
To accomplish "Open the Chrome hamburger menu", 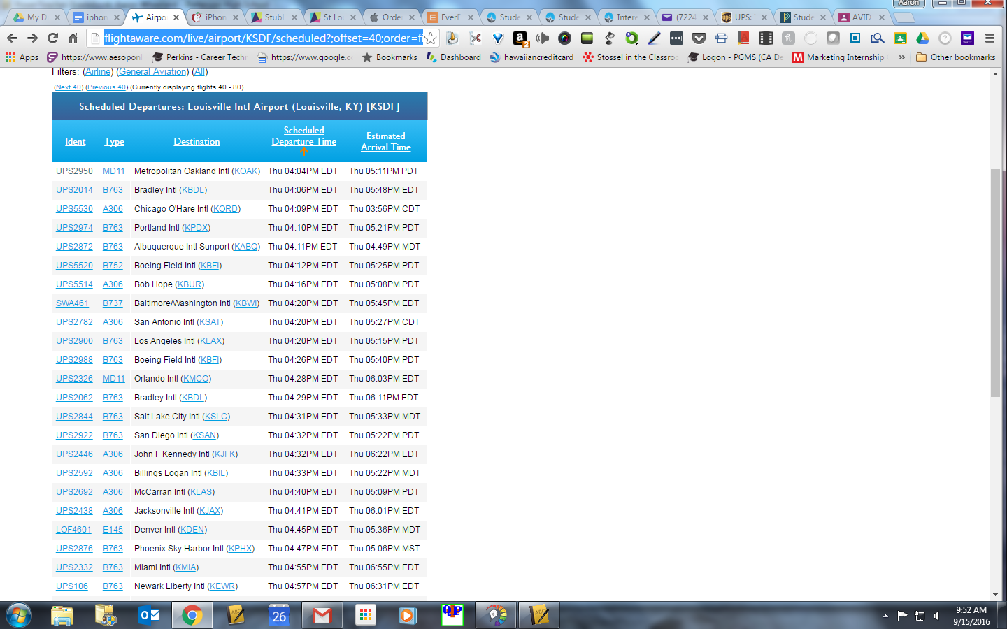I will 990,38.
